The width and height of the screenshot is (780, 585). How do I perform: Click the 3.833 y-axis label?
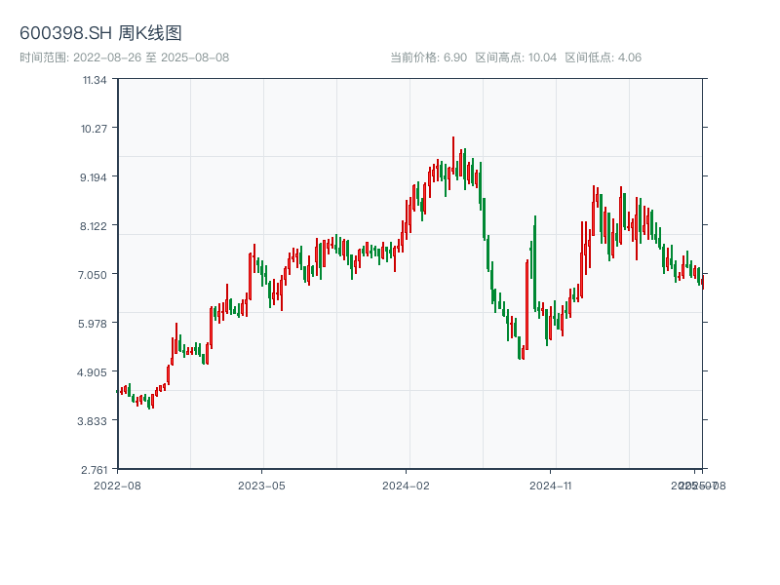click(95, 420)
